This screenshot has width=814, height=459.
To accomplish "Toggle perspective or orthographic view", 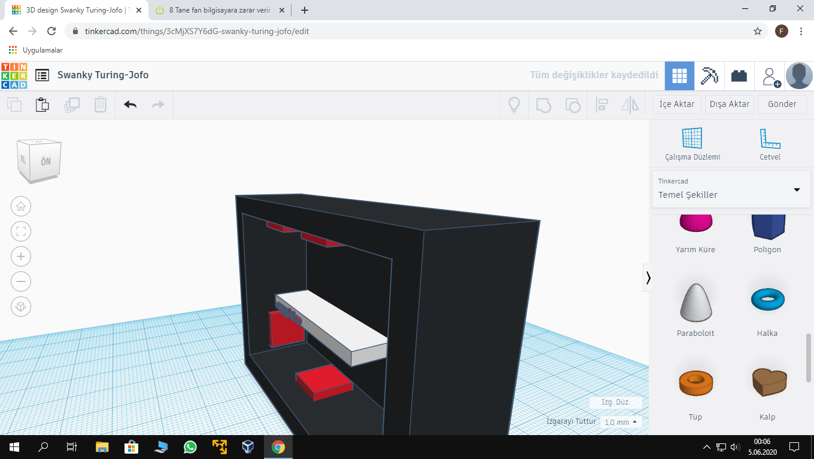I will pyautogui.click(x=21, y=307).
